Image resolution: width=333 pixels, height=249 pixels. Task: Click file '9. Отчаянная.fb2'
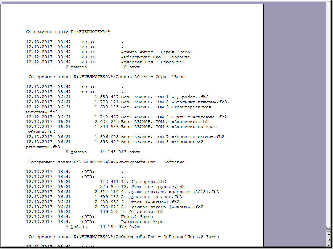(142, 212)
